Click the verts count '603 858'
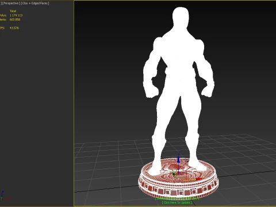 15,20
